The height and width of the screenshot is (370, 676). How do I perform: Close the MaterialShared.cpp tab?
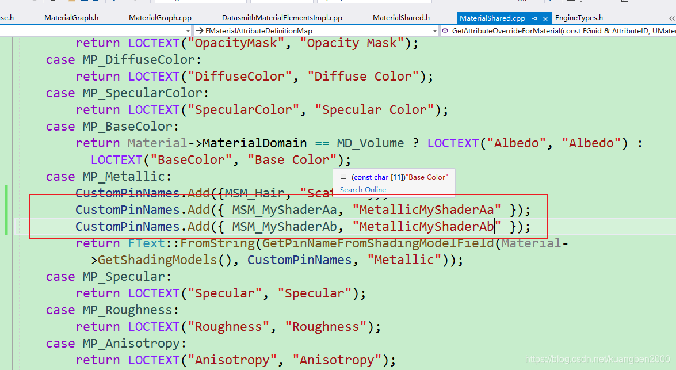pyautogui.click(x=545, y=18)
